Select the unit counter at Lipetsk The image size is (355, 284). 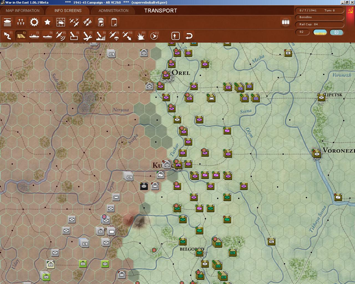point(321,97)
